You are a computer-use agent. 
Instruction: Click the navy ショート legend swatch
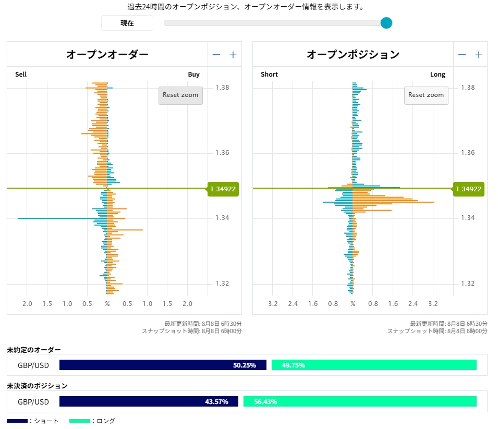tap(17, 421)
